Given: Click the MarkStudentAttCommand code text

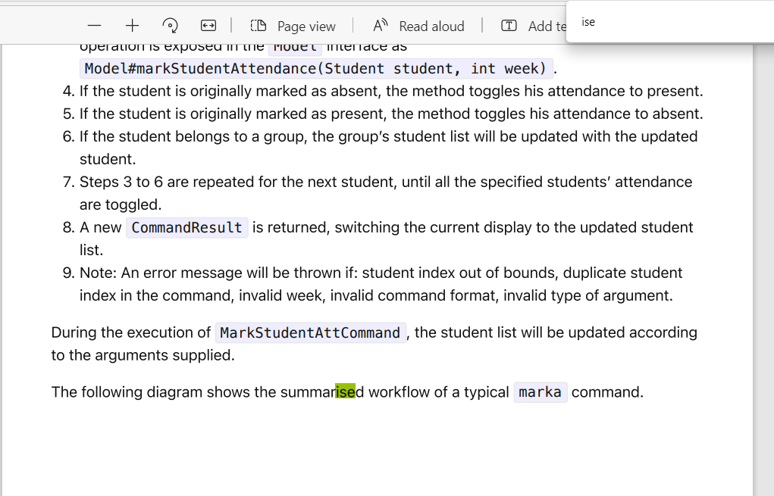Looking at the screenshot, I should pyautogui.click(x=311, y=332).
